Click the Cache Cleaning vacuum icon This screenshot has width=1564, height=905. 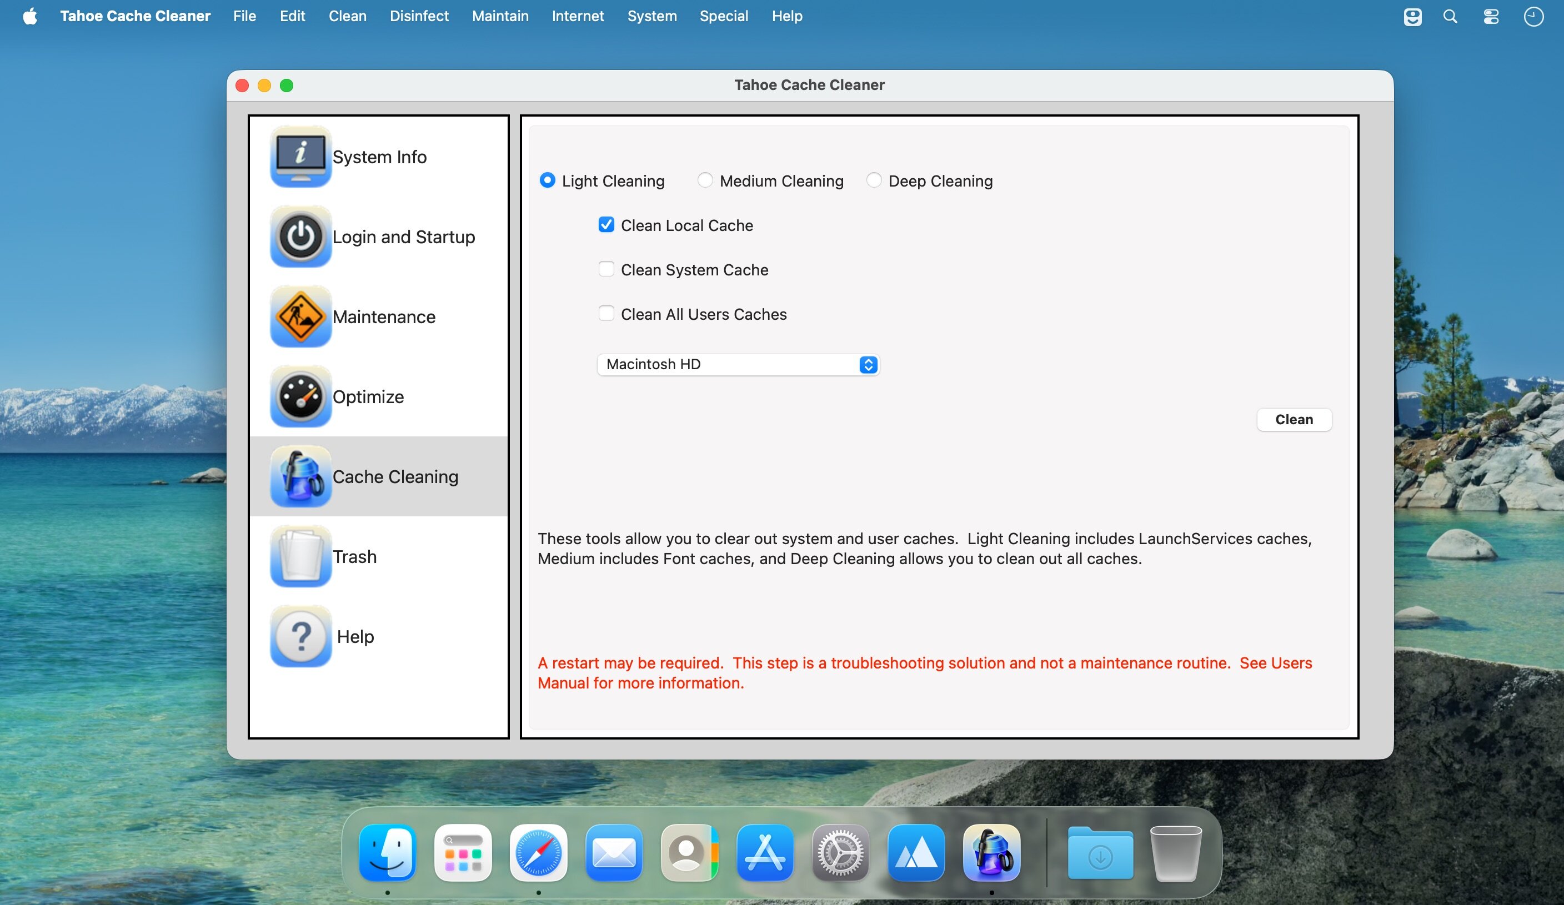click(x=300, y=476)
